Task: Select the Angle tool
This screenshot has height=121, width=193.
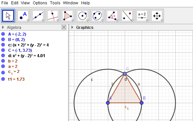Action: click(x=112, y=16)
